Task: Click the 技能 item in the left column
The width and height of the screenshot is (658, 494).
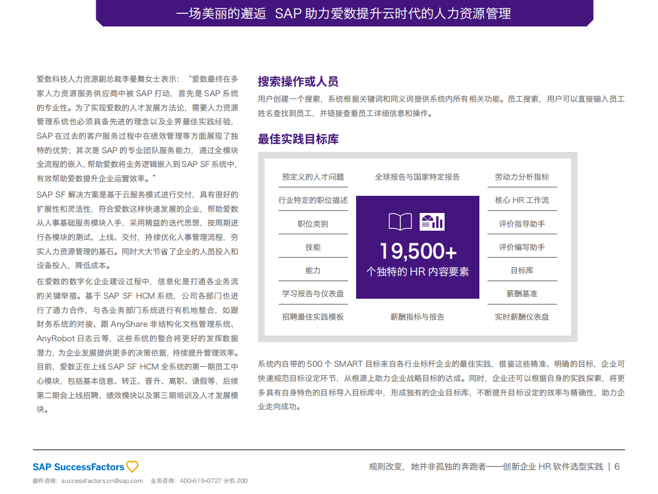Action: tap(313, 246)
